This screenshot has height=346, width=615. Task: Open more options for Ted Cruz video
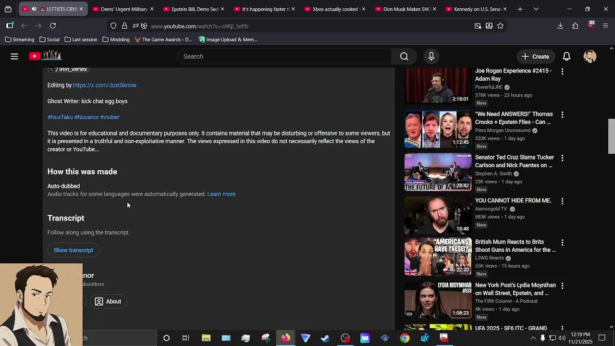(562, 158)
